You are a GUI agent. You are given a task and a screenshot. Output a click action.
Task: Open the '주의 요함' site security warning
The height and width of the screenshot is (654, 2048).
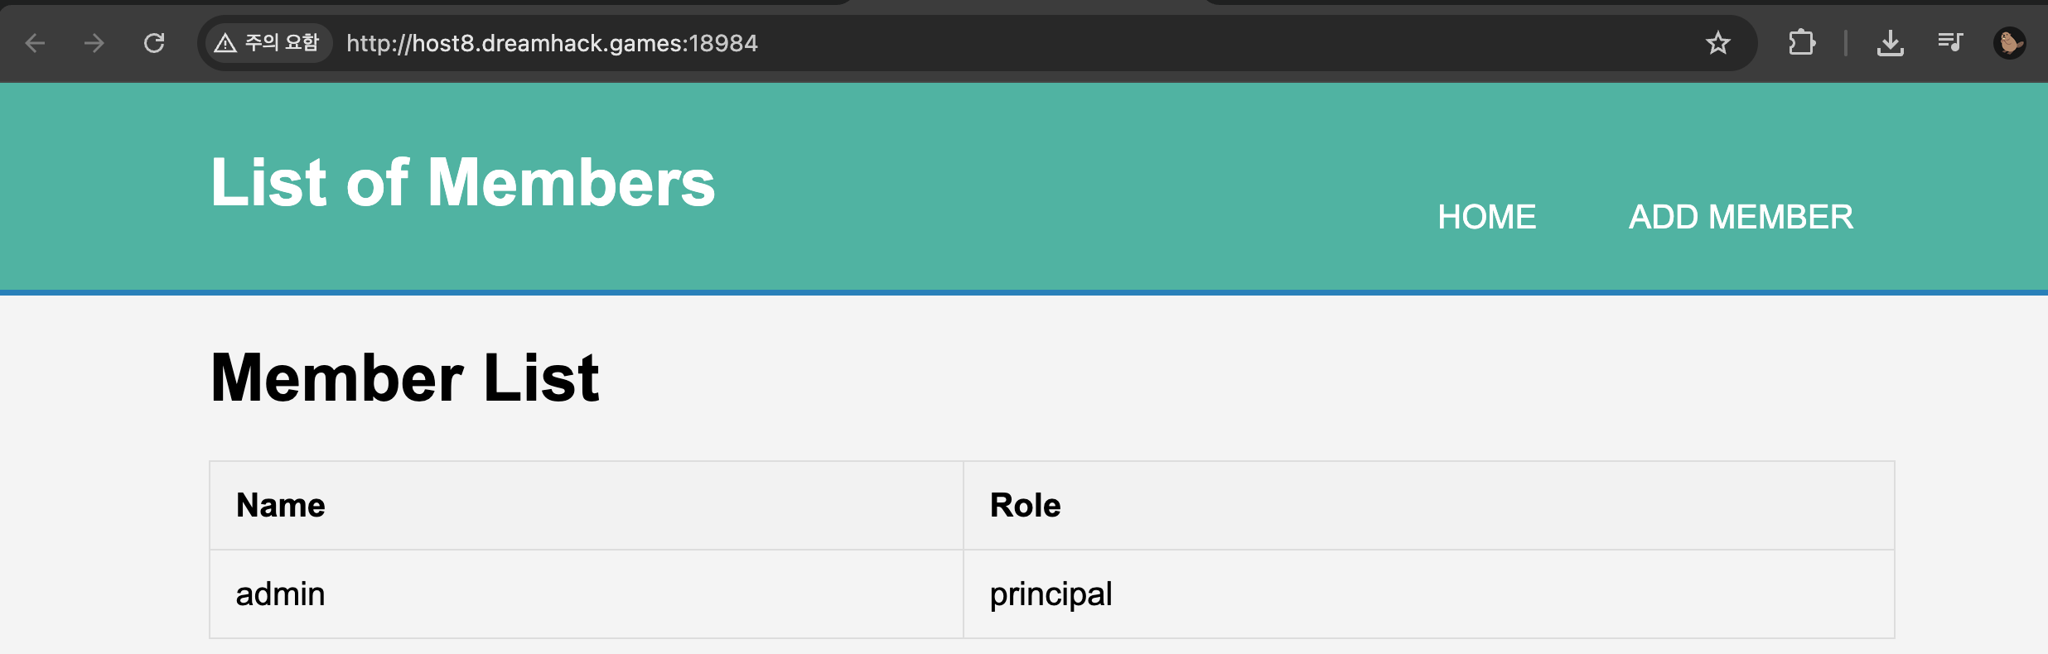click(267, 43)
